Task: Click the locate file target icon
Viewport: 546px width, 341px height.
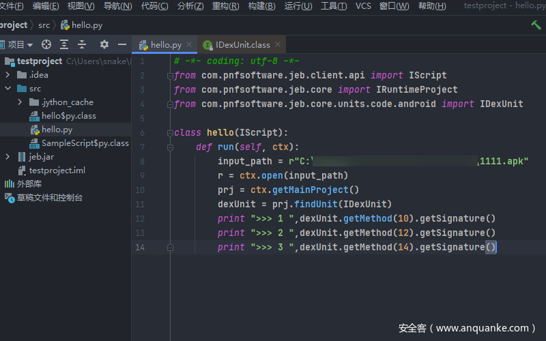Action: pos(46,44)
